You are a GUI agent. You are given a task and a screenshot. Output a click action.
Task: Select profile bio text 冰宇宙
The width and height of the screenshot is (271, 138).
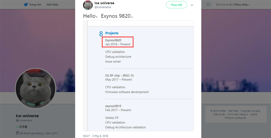[23, 127]
